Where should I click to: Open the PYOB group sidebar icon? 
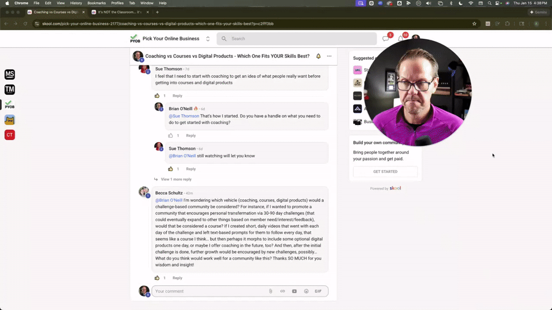(10, 105)
